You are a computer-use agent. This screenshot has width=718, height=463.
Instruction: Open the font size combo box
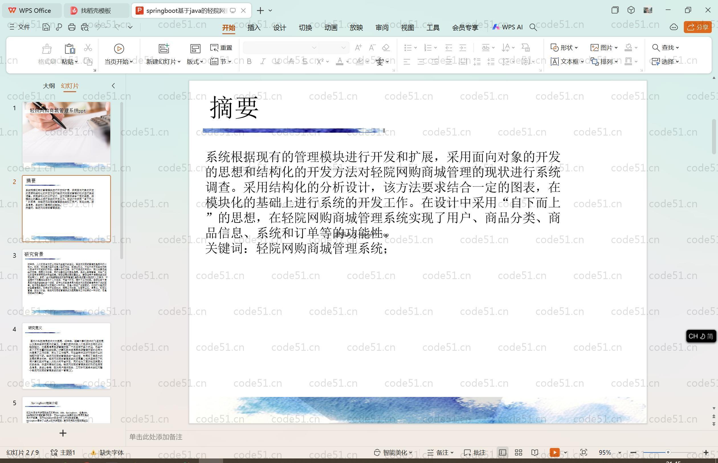click(x=334, y=48)
